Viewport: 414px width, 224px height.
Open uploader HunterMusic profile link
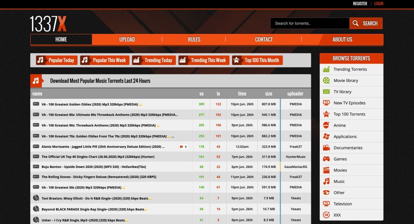tap(296, 157)
